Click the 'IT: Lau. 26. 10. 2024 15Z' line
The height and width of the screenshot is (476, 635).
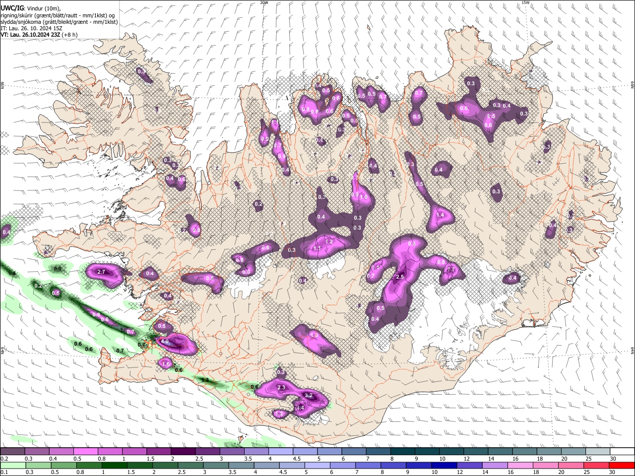[x=32, y=28]
